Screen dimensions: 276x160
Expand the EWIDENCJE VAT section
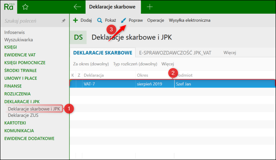click(20, 55)
